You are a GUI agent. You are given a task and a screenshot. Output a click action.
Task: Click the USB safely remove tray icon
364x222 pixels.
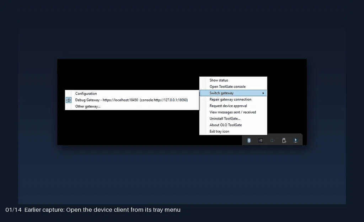284,140
